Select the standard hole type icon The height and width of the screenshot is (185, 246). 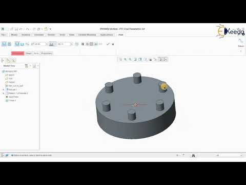pyautogui.click(x=10, y=44)
